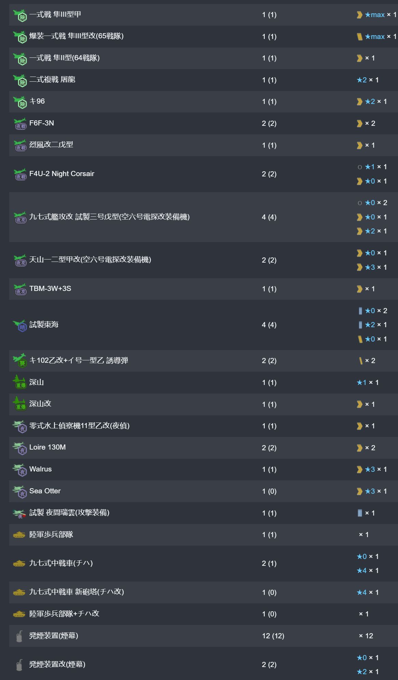Viewport: 398px width, 680px height.
Task: Click the icon beside 試製 夜間瑞雲(攻撃装備)
Action: click(x=19, y=513)
